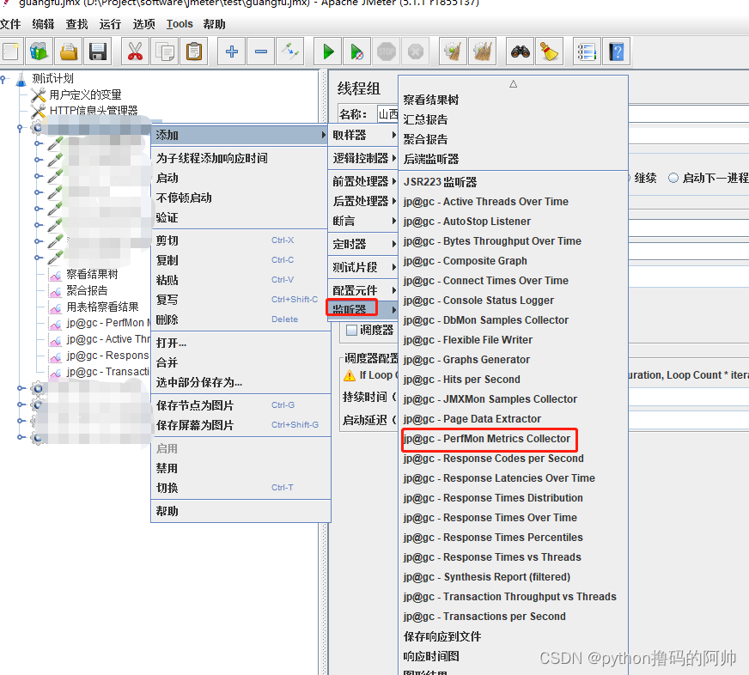Start the test with green play icon
749x675 pixels.
(328, 52)
